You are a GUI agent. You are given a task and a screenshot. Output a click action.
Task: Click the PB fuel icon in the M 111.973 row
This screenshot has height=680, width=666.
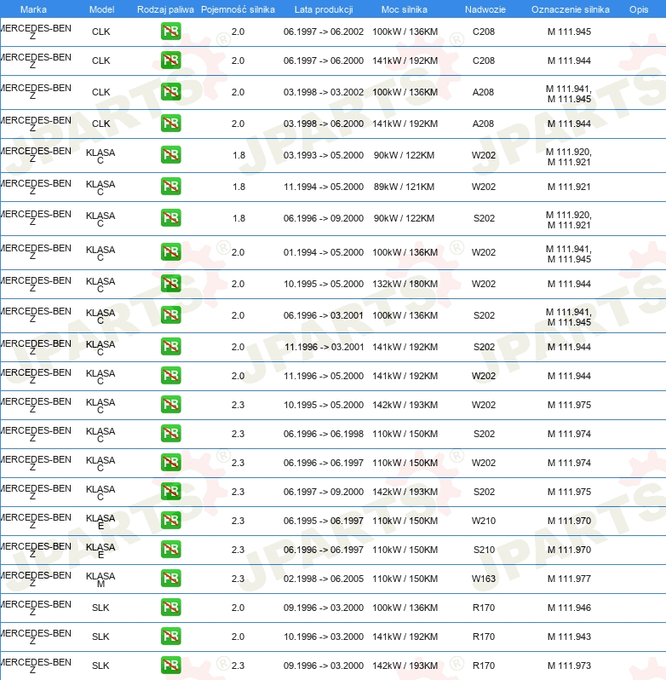(170, 666)
